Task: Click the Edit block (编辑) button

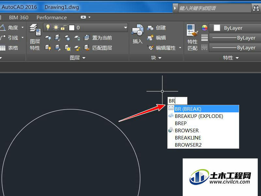Action: click(x=157, y=38)
